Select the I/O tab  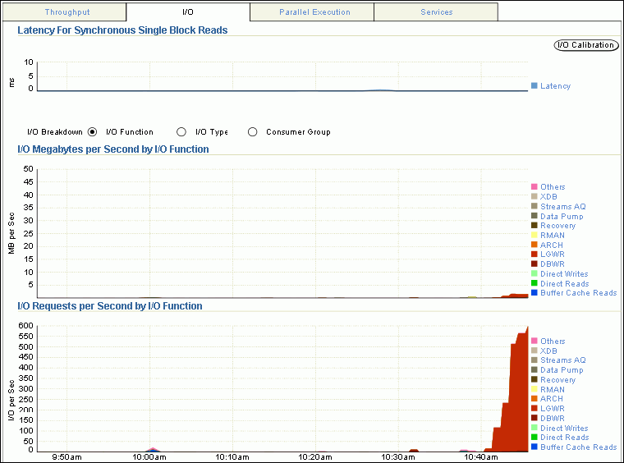188,12
